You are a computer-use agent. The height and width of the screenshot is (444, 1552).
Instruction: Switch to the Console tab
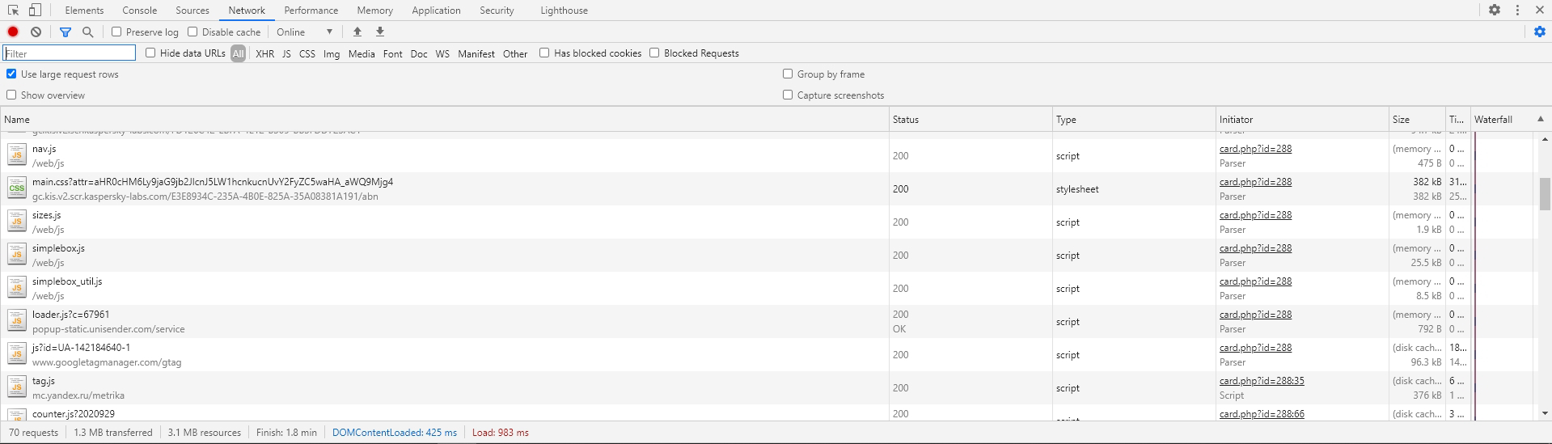(139, 11)
